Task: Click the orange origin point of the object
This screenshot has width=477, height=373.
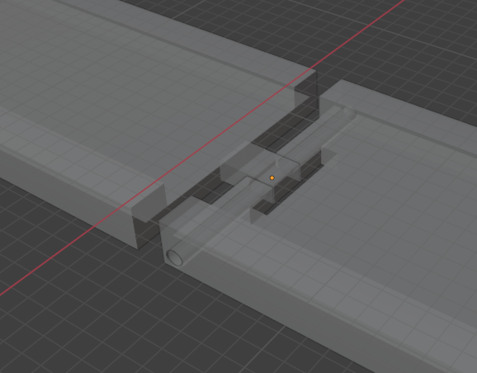Action: click(x=272, y=178)
